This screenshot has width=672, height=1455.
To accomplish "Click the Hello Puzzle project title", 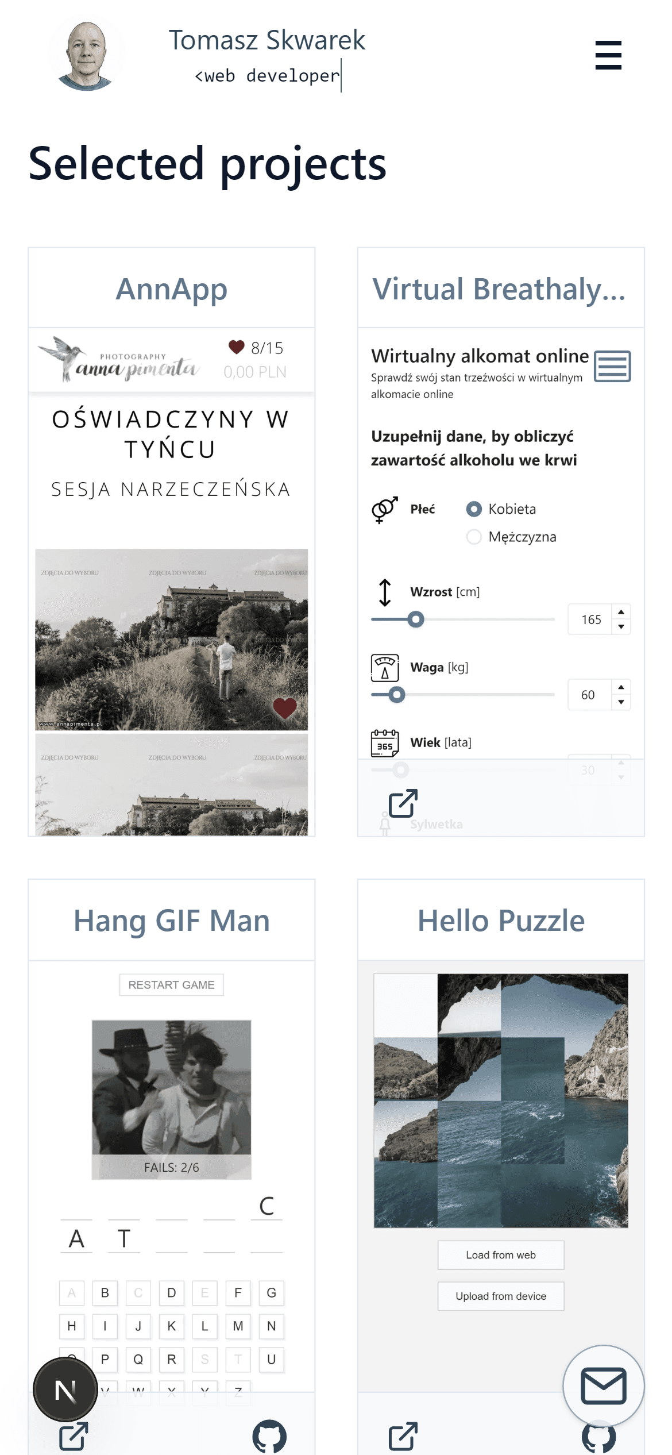I will coord(501,921).
